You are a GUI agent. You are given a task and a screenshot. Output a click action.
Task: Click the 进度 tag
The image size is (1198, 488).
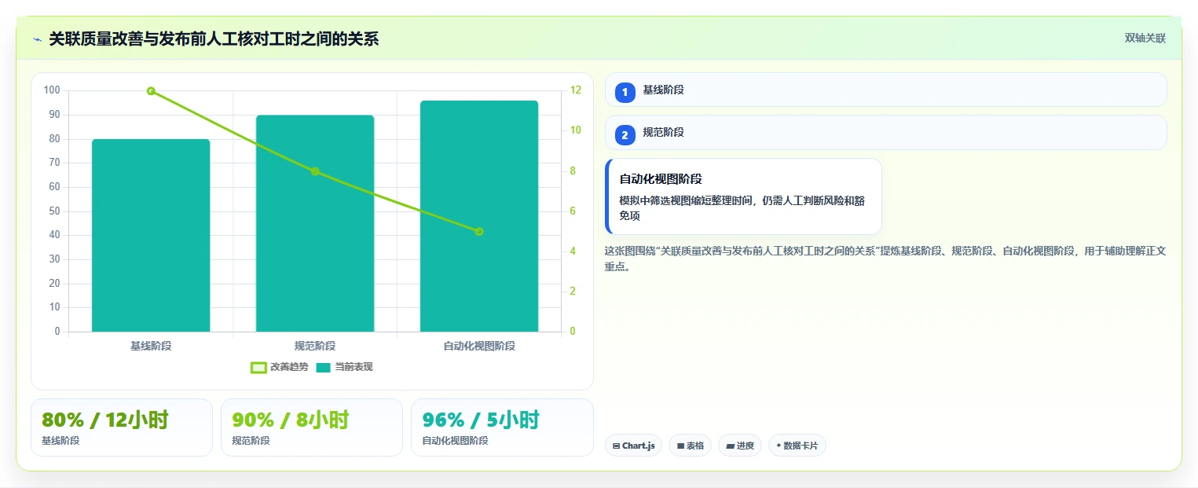tap(740, 446)
